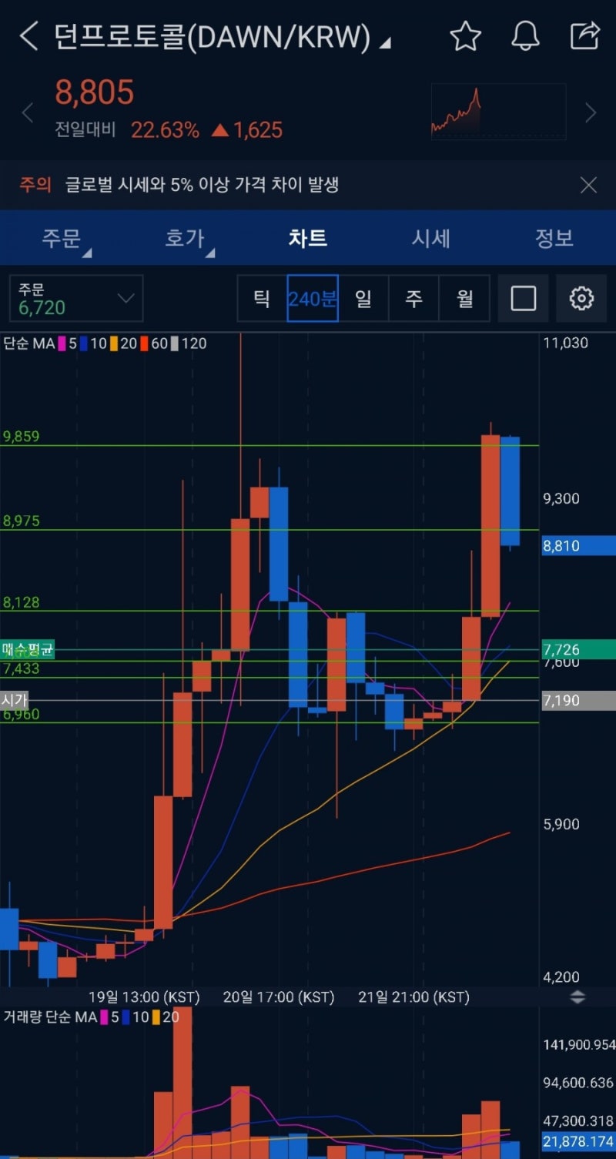Viewport: 616px width, 1159px height.
Task: Open price alert bell icon
Action: pos(525,36)
